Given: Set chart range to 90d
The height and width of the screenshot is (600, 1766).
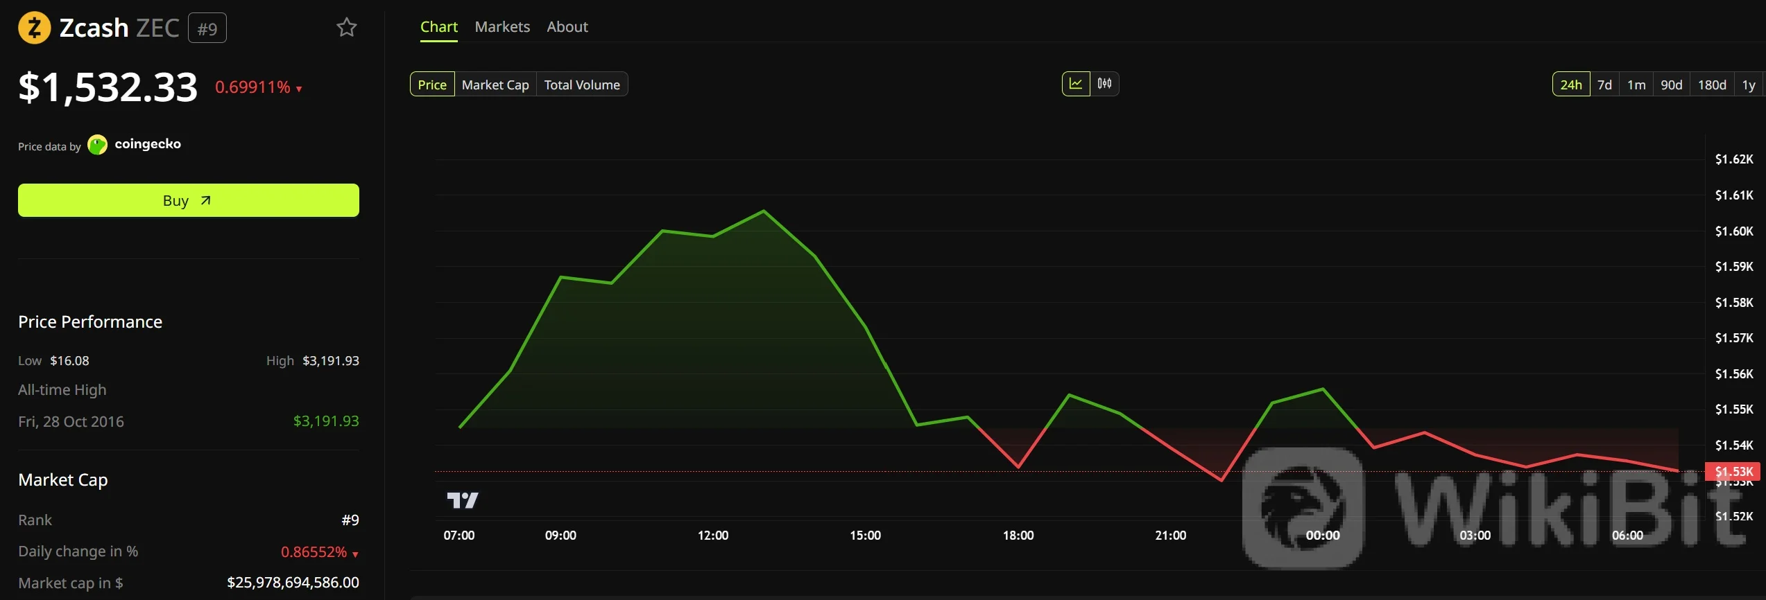Looking at the screenshot, I should pos(1672,85).
